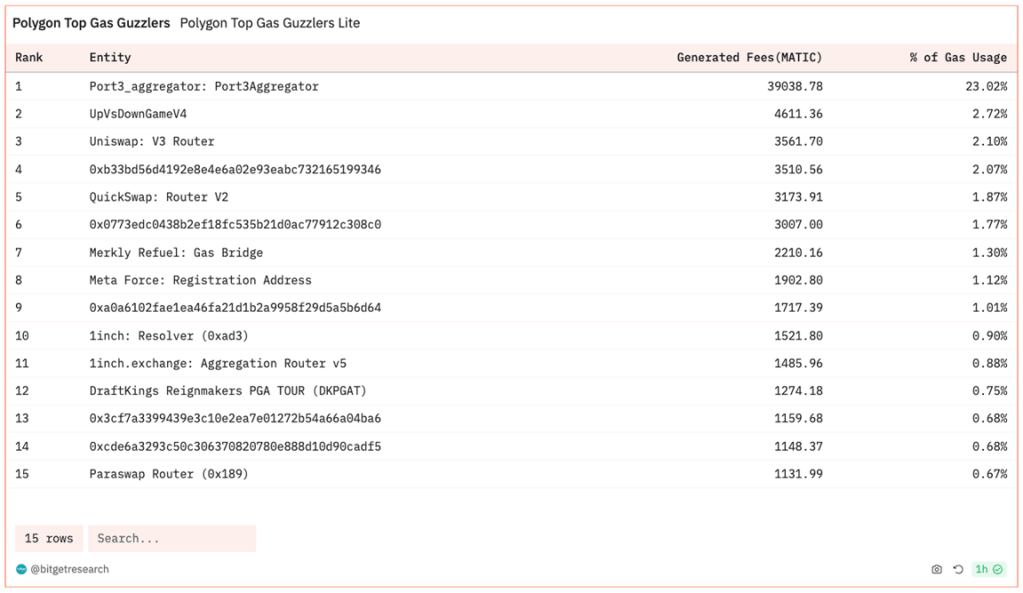
Task: Click the DraftKings Reignmakers PGA TOUR entry
Action: [x=227, y=391]
